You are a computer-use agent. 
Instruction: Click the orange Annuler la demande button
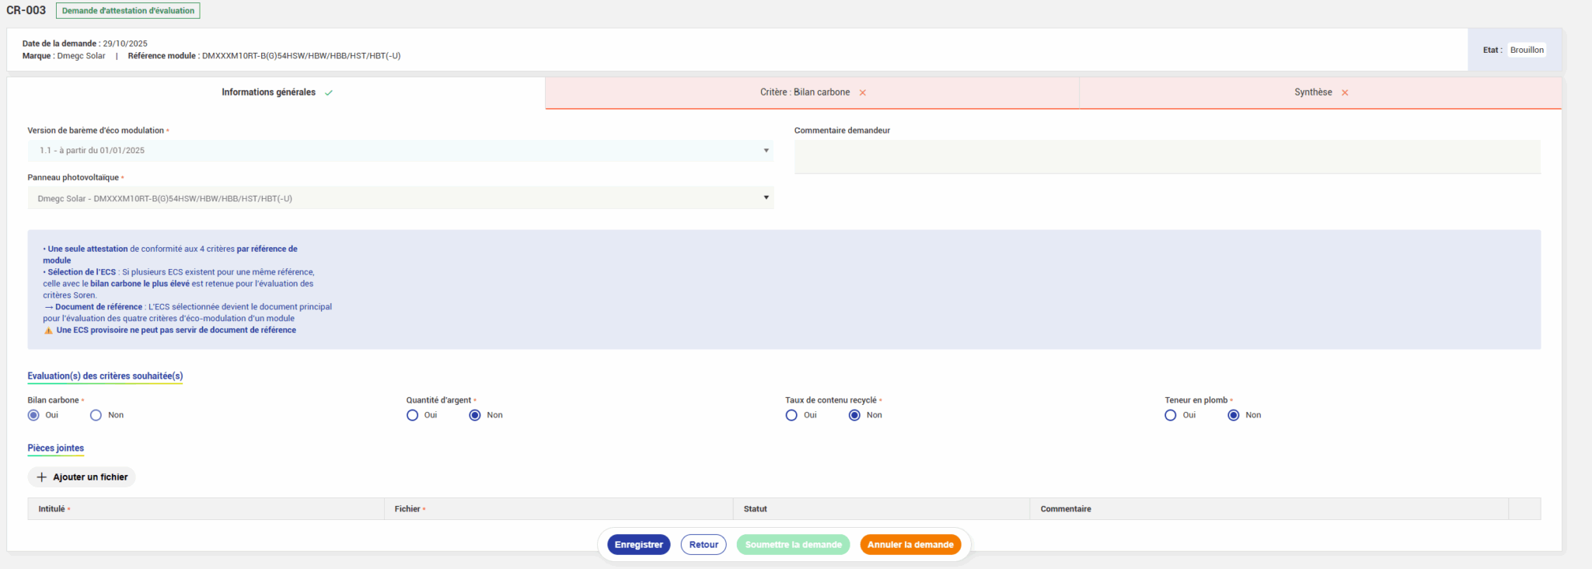[x=910, y=545]
